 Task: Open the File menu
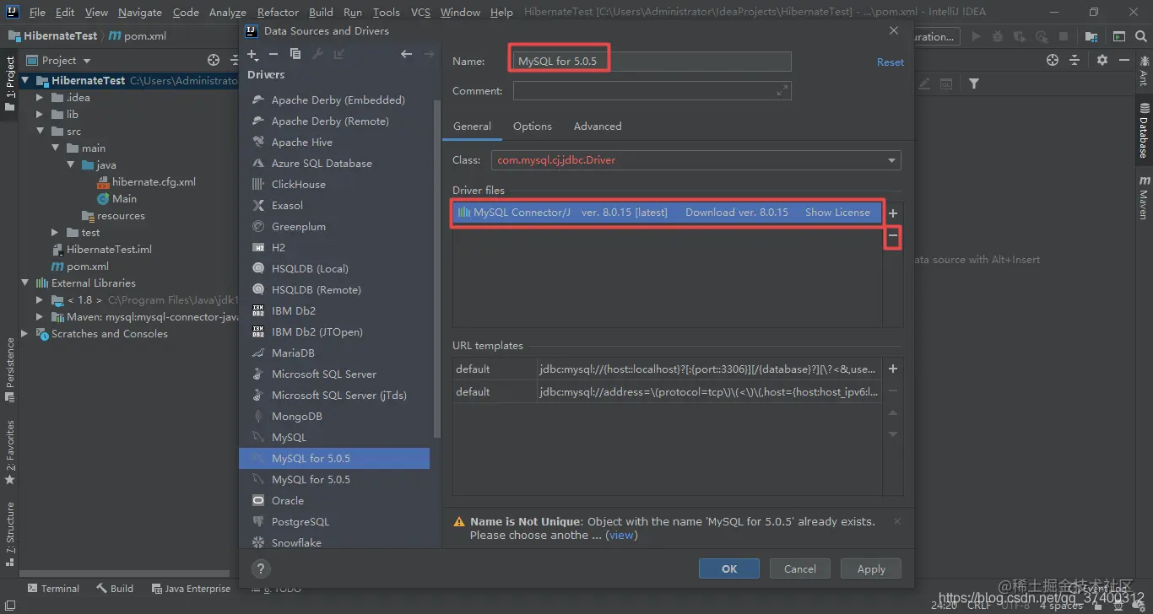click(37, 13)
